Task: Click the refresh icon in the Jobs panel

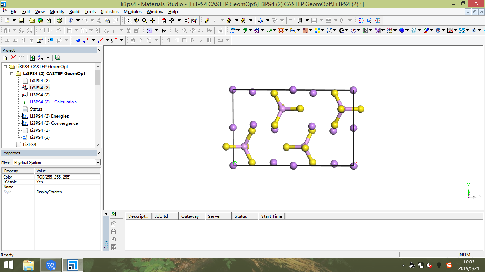Action: 114,214
